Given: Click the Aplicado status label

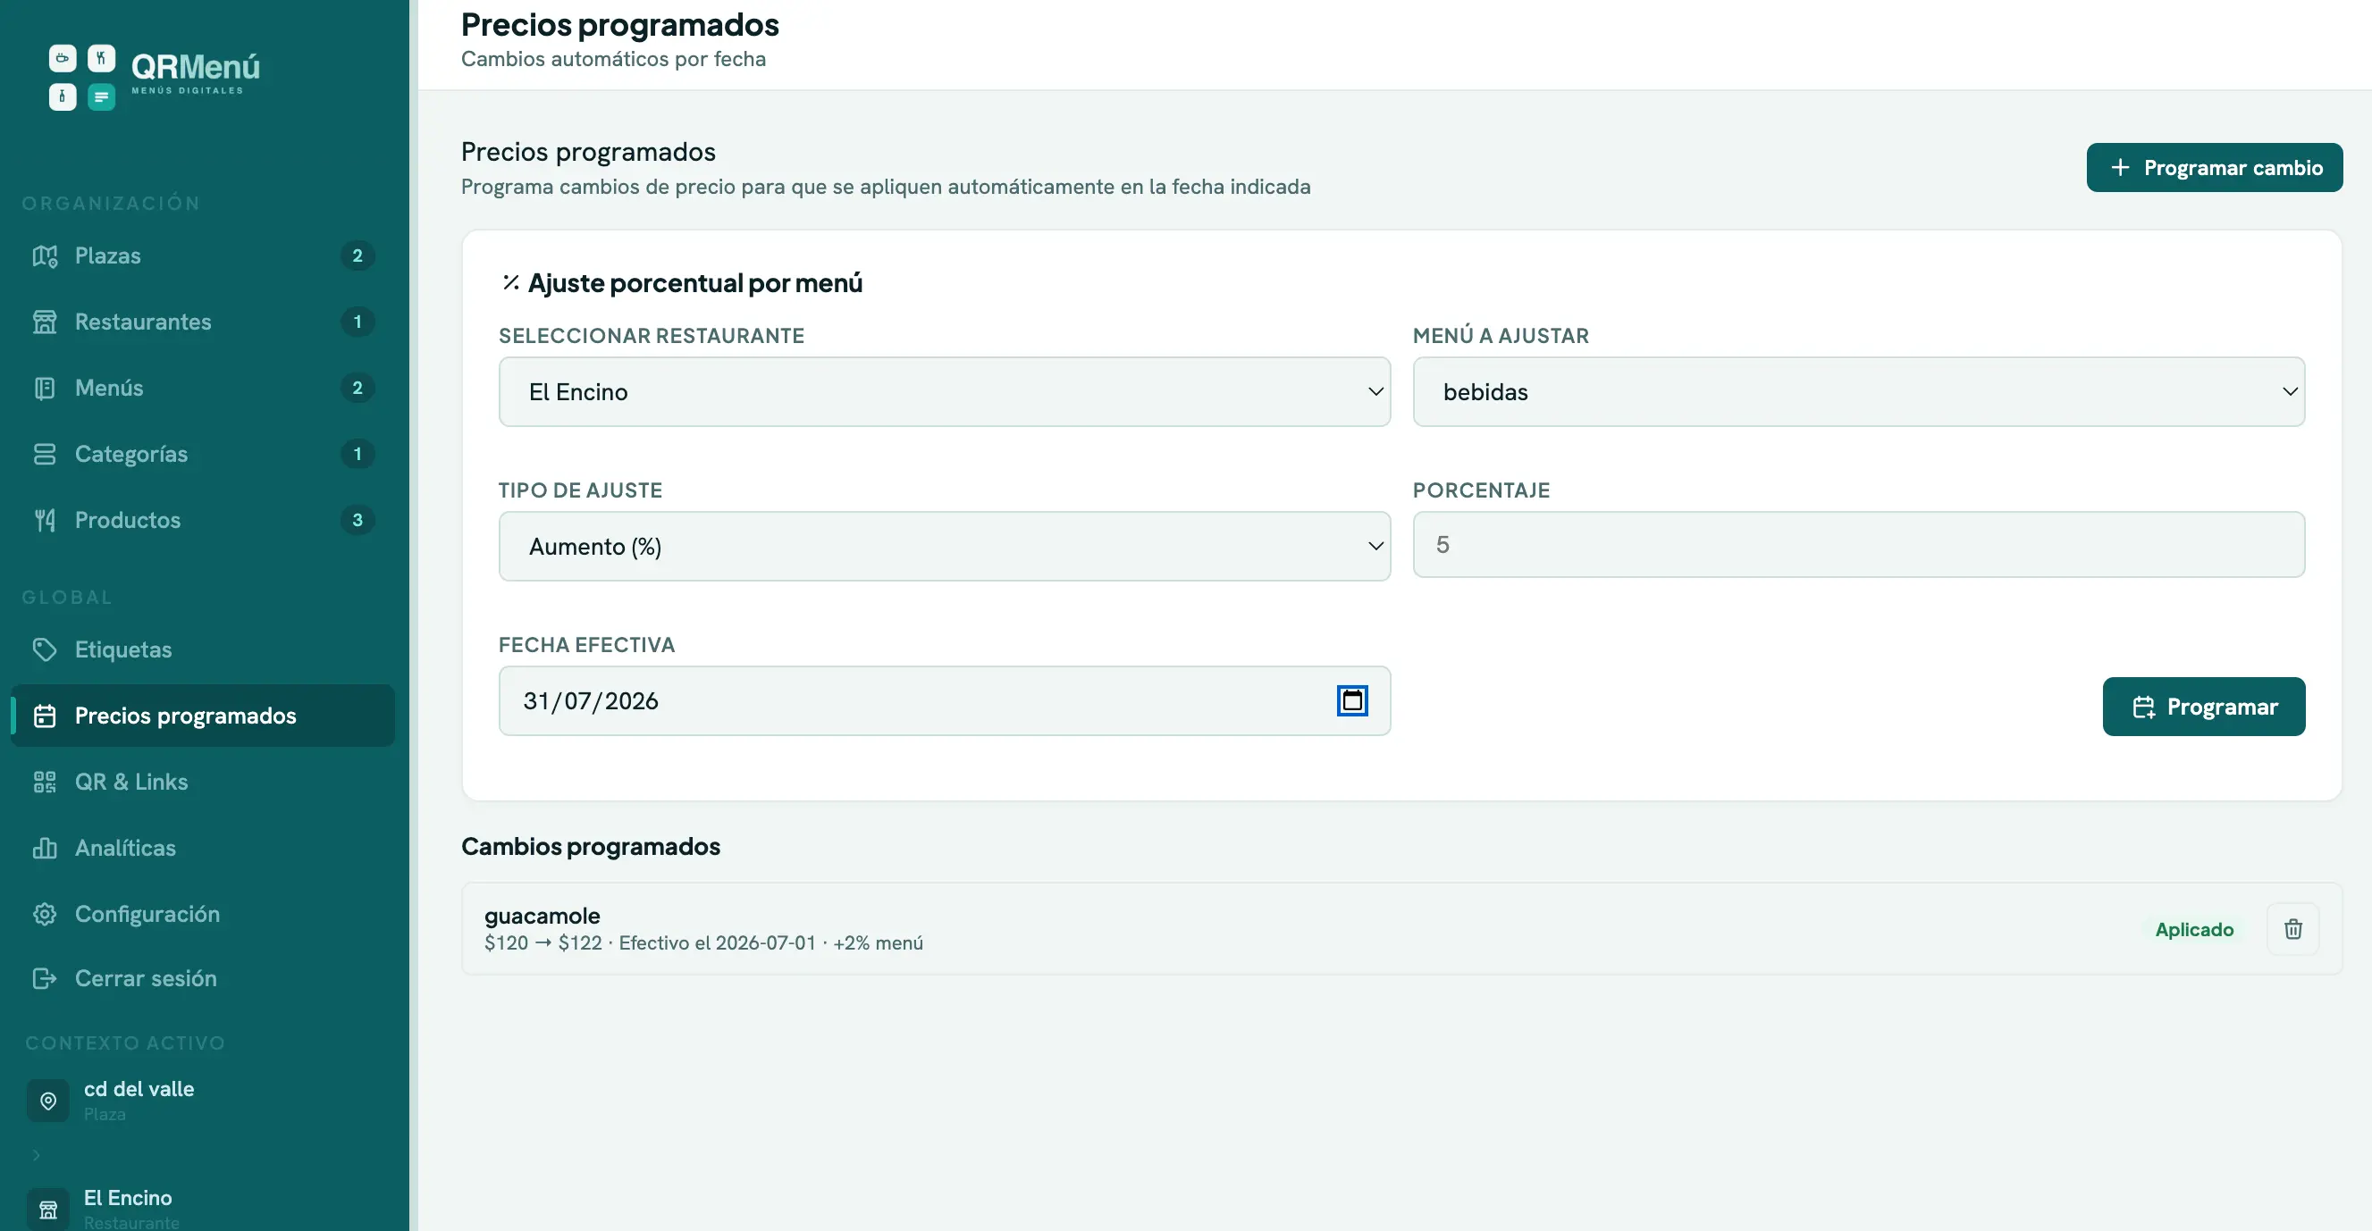Looking at the screenshot, I should pos(2194,929).
